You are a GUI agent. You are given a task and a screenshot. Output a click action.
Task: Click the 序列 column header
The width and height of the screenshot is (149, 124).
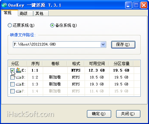[35, 64]
